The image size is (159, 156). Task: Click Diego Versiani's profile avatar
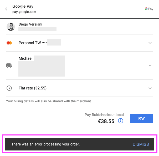(11, 27)
